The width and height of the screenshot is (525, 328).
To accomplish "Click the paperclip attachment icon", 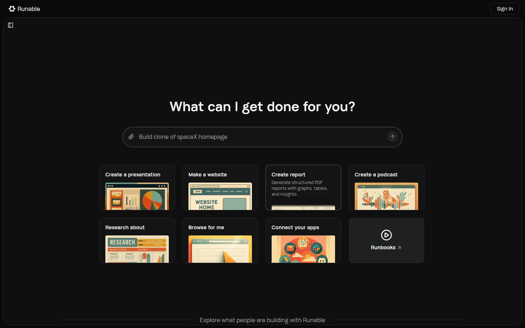I will (x=131, y=137).
